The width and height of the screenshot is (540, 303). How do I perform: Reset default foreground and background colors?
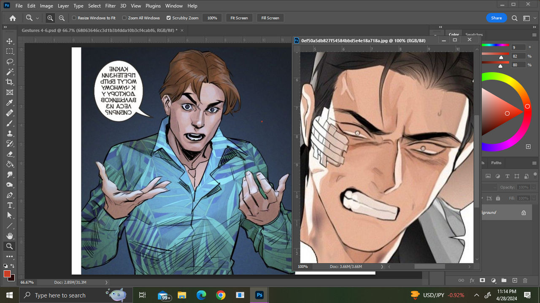[5, 266]
